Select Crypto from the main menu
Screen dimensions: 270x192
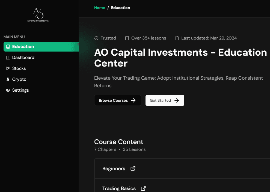coord(19,79)
